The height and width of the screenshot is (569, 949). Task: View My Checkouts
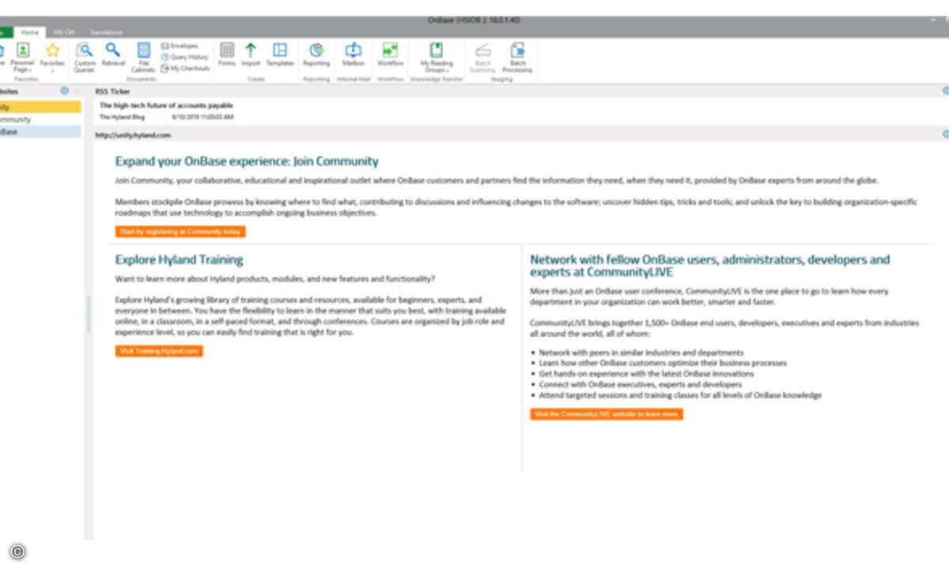tap(185, 68)
